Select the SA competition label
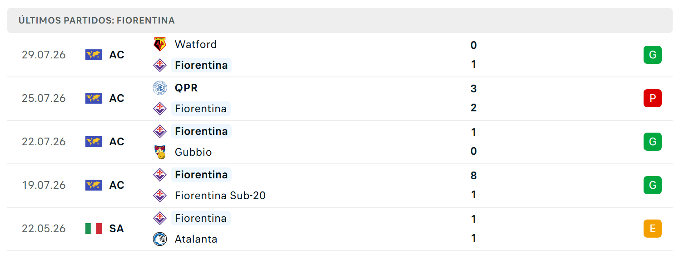Viewport: 679px width, 258px height. click(x=116, y=229)
